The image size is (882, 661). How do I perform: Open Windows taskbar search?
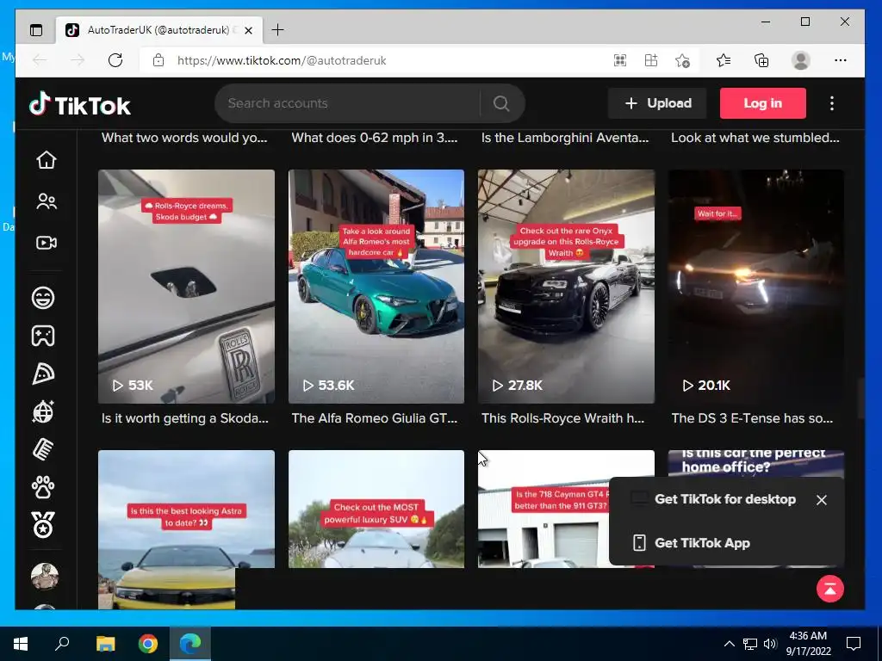[62, 644]
